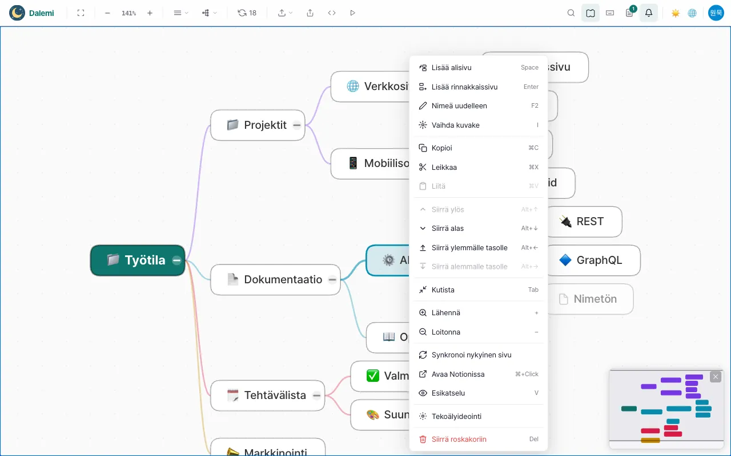Click Siirrä roskakoriin delete entry
Viewport: 731px width, 456px height.
479,439
